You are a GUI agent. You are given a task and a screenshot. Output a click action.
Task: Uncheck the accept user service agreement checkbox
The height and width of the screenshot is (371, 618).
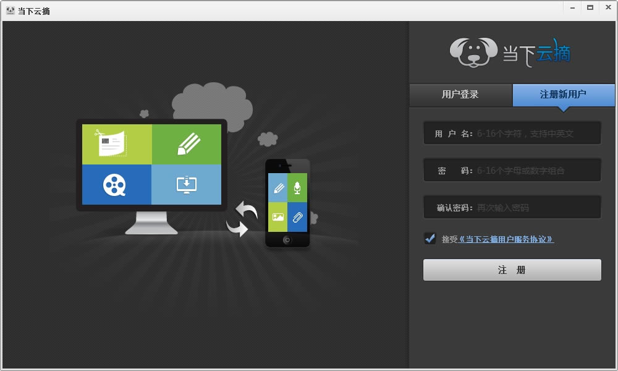click(x=430, y=237)
